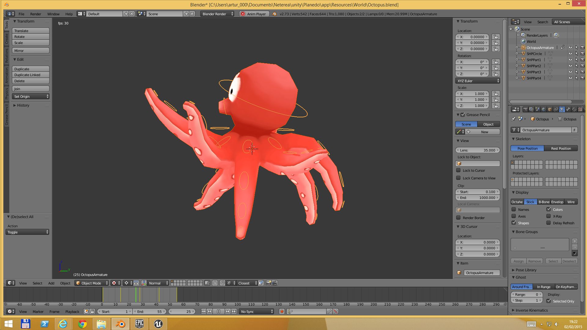Click the Stick display mode for armature
587x330 pixels.
tap(530, 201)
